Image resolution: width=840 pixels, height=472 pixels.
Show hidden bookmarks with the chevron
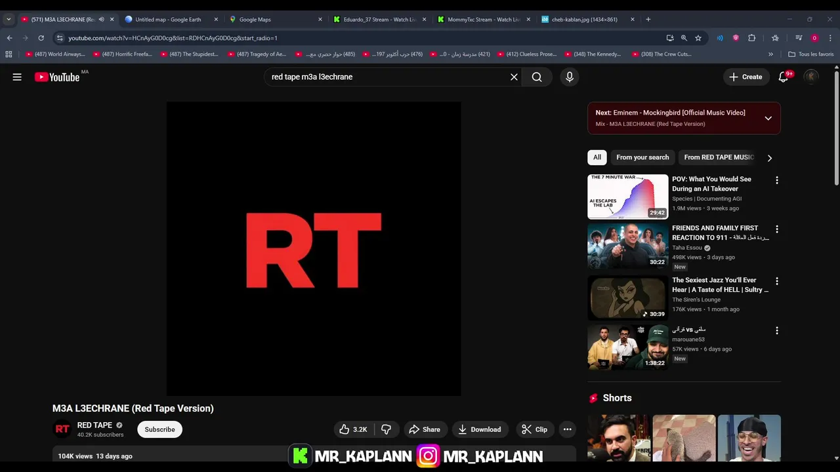point(770,54)
